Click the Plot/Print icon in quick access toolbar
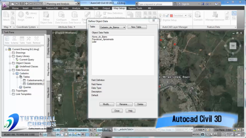The image size is (246, 138). coord(27,4)
